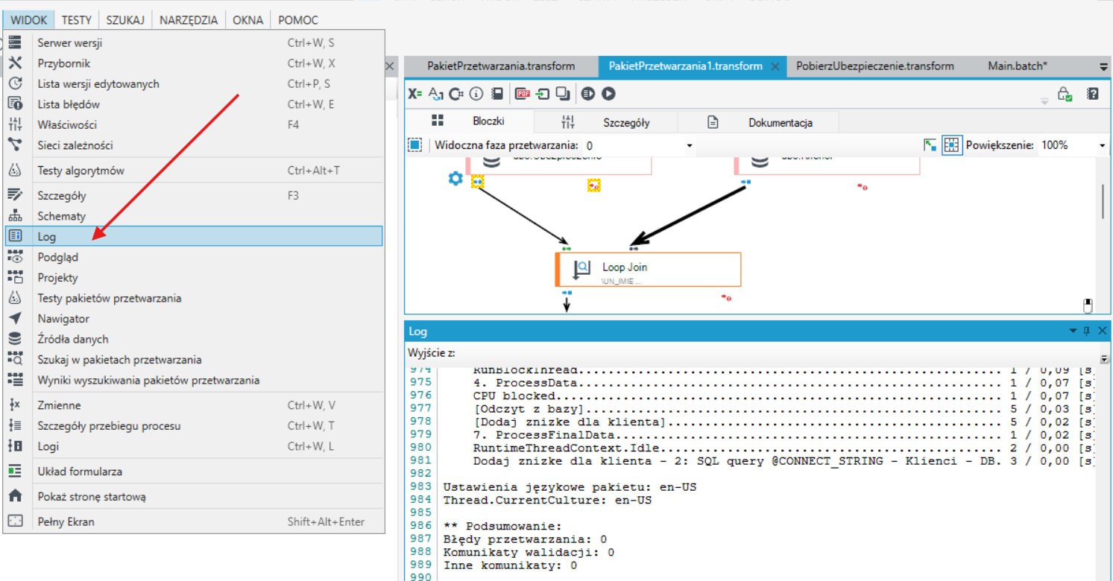Click the Excel export toolbar icon
Viewport: 1113px width, 581px height.
(x=415, y=94)
